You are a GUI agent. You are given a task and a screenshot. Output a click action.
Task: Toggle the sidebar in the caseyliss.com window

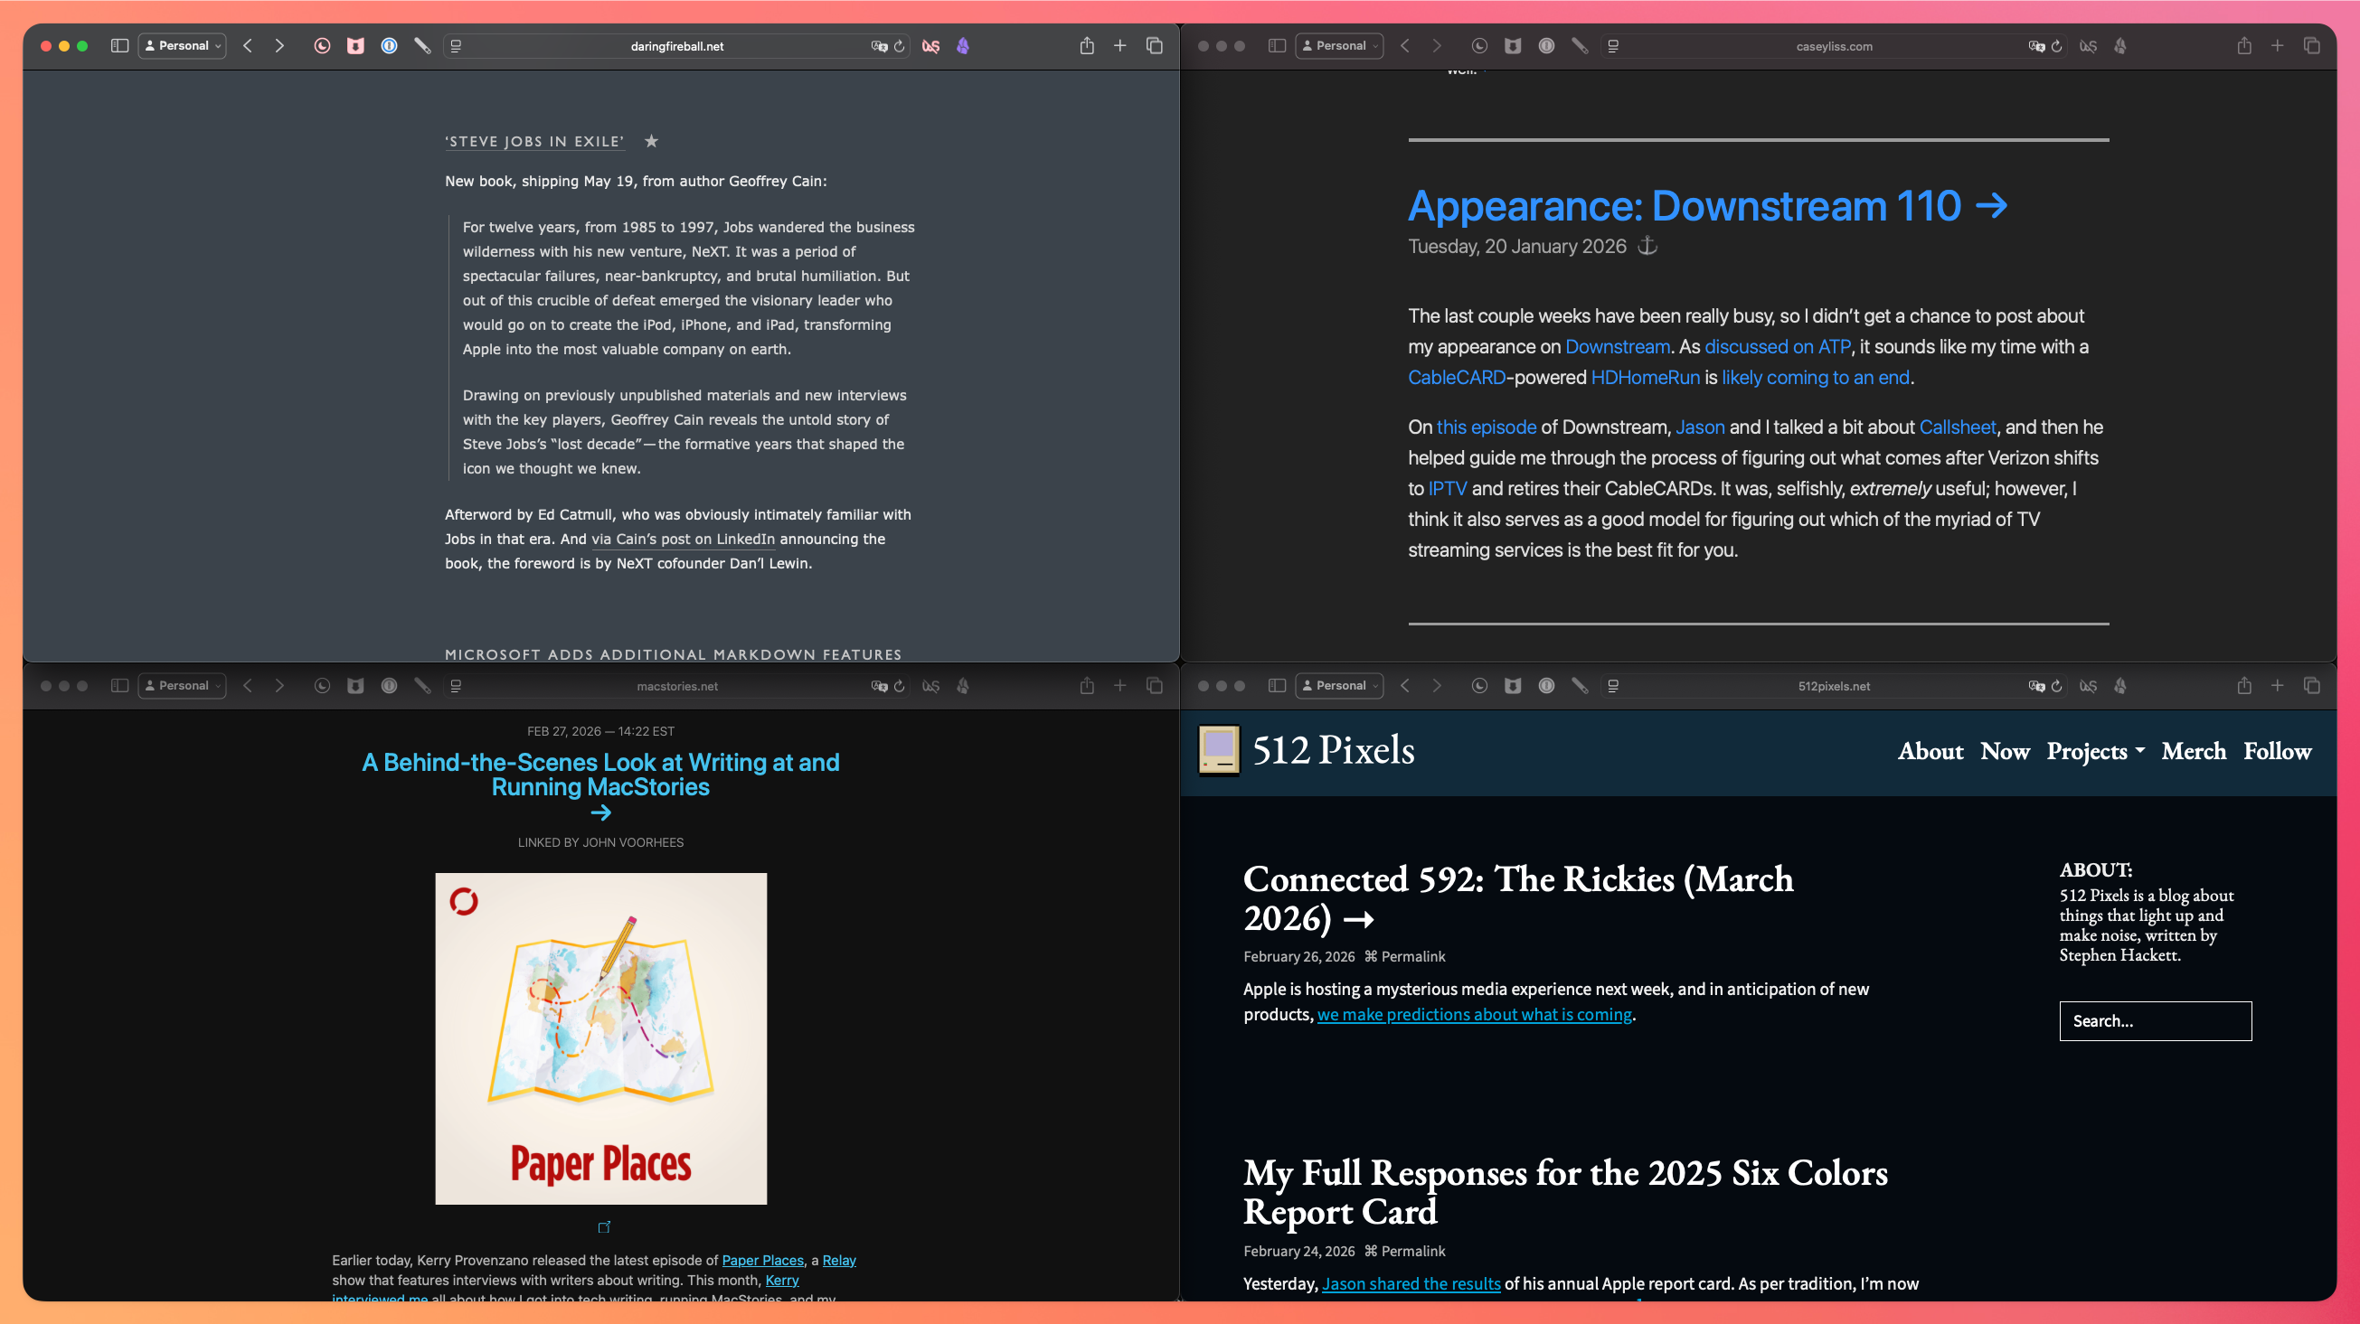(x=1276, y=46)
